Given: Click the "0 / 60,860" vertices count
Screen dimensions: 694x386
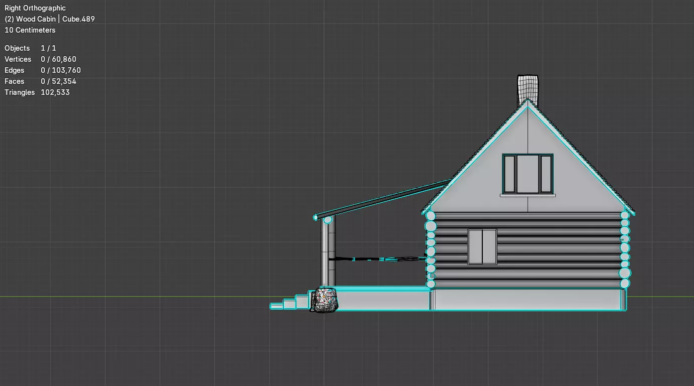Looking at the screenshot, I should click(59, 59).
